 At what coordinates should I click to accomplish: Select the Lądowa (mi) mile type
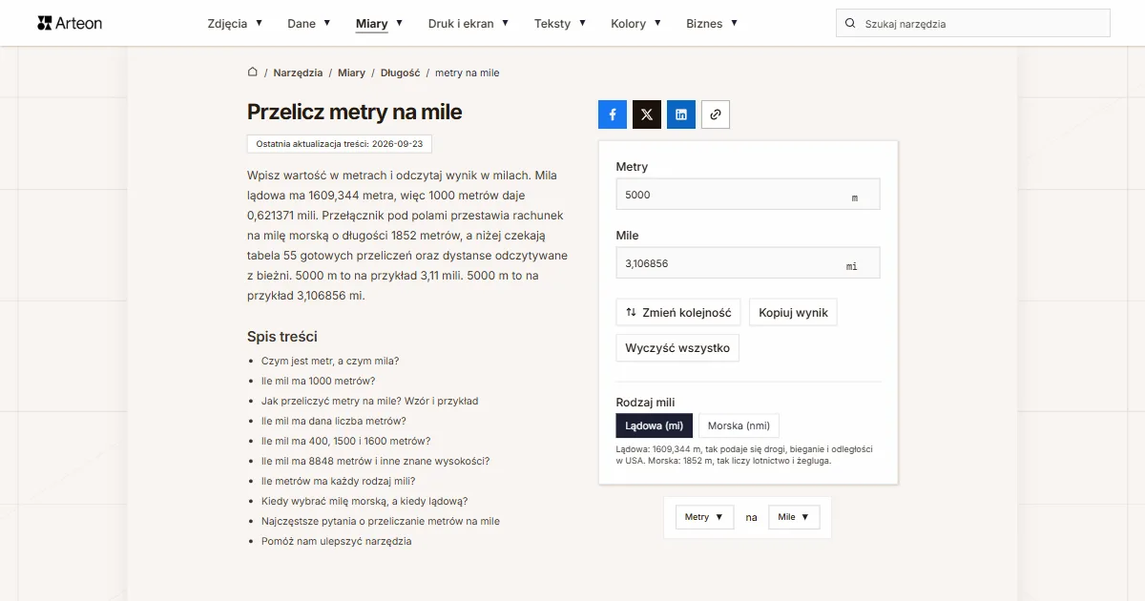pos(655,425)
